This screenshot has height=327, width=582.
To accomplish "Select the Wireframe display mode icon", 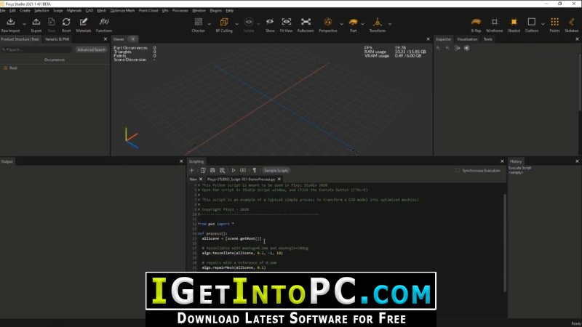I will click(x=495, y=23).
